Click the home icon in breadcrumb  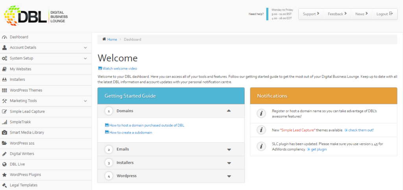point(104,39)
